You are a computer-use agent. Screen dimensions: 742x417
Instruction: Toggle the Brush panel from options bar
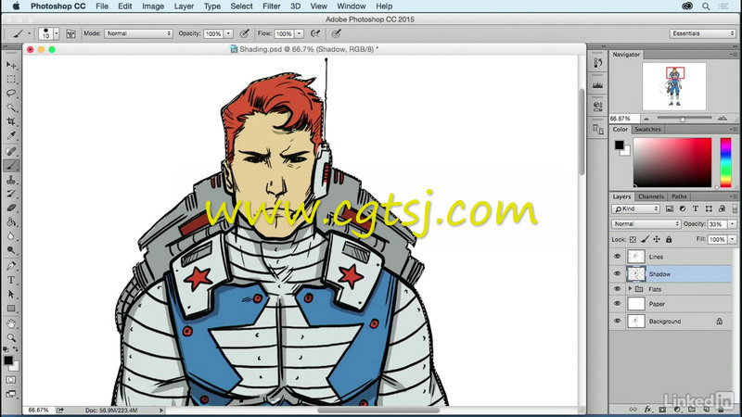(70, 33)
